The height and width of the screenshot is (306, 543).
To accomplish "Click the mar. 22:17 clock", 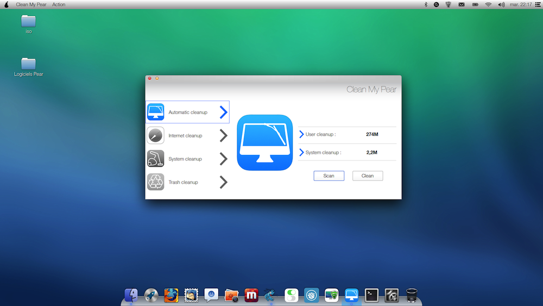I will [521, 4].
